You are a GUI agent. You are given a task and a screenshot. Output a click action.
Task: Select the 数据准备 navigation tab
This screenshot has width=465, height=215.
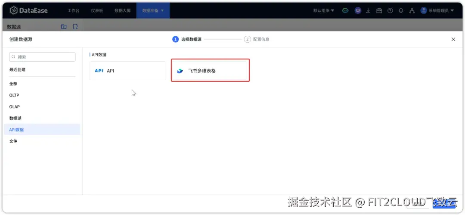[153, 11]
